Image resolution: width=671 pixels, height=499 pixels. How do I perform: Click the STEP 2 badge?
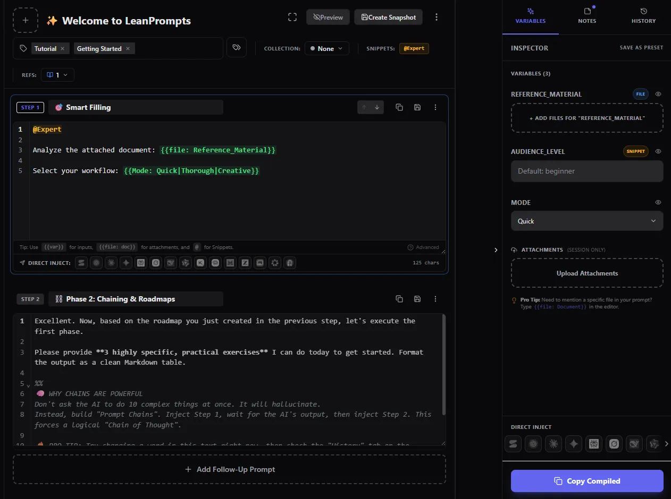(x=30, y=299)
